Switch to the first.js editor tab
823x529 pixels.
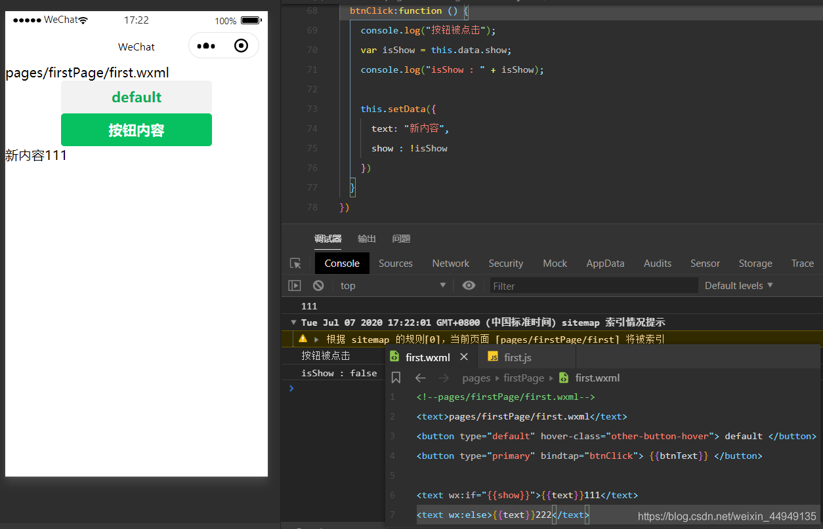[517, 357]
